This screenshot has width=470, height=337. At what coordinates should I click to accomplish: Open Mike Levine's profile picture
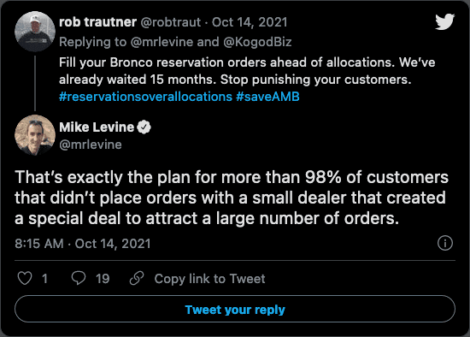tap(35, 135)
